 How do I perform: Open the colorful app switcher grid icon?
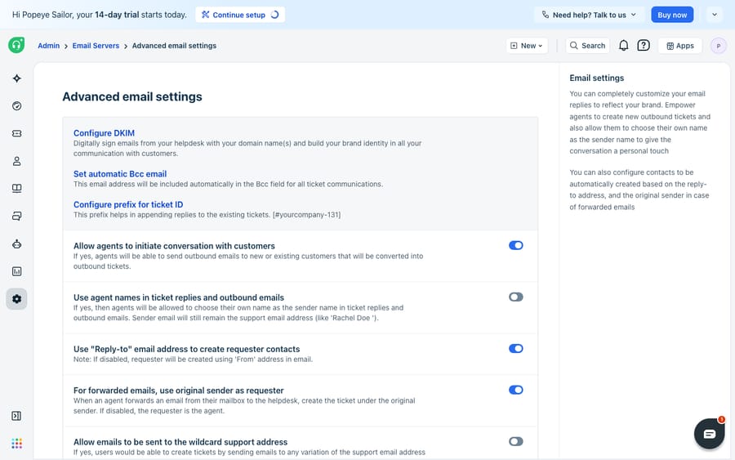coord(17,444)
